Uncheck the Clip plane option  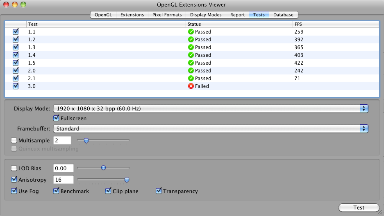(x=108, y=191)
